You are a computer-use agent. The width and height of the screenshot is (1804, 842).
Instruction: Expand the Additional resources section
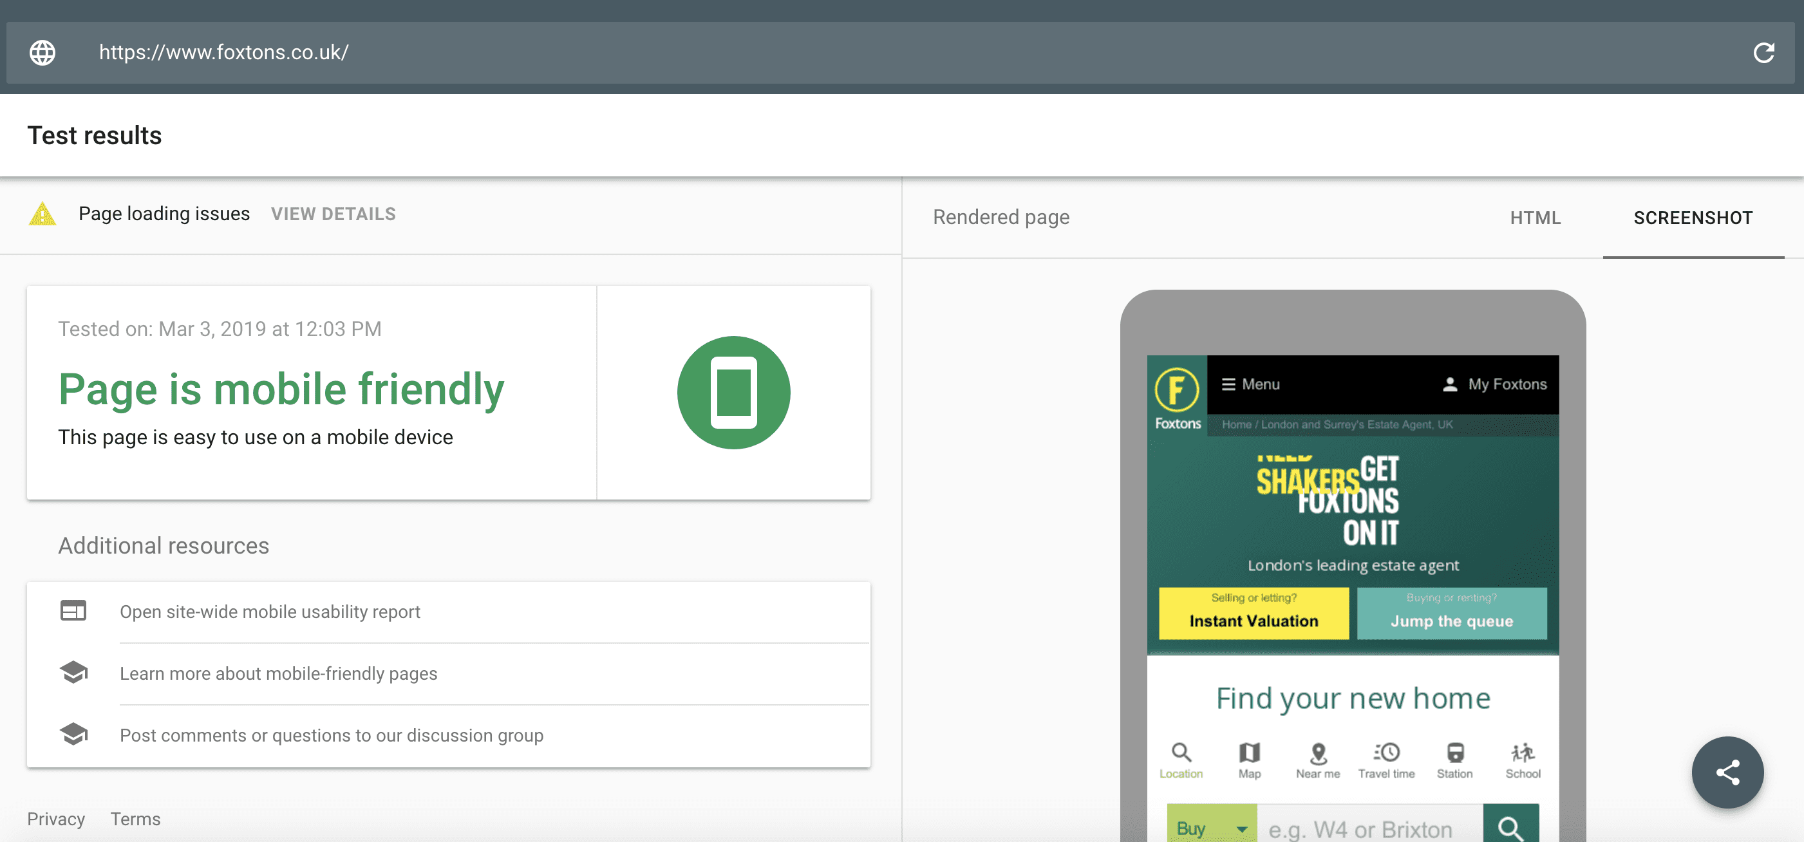point(164,545)
